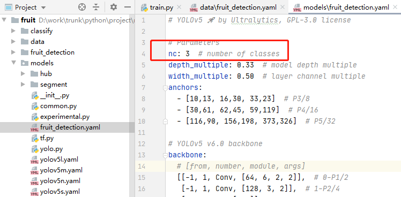Close the train.py tab

(179, 7)
